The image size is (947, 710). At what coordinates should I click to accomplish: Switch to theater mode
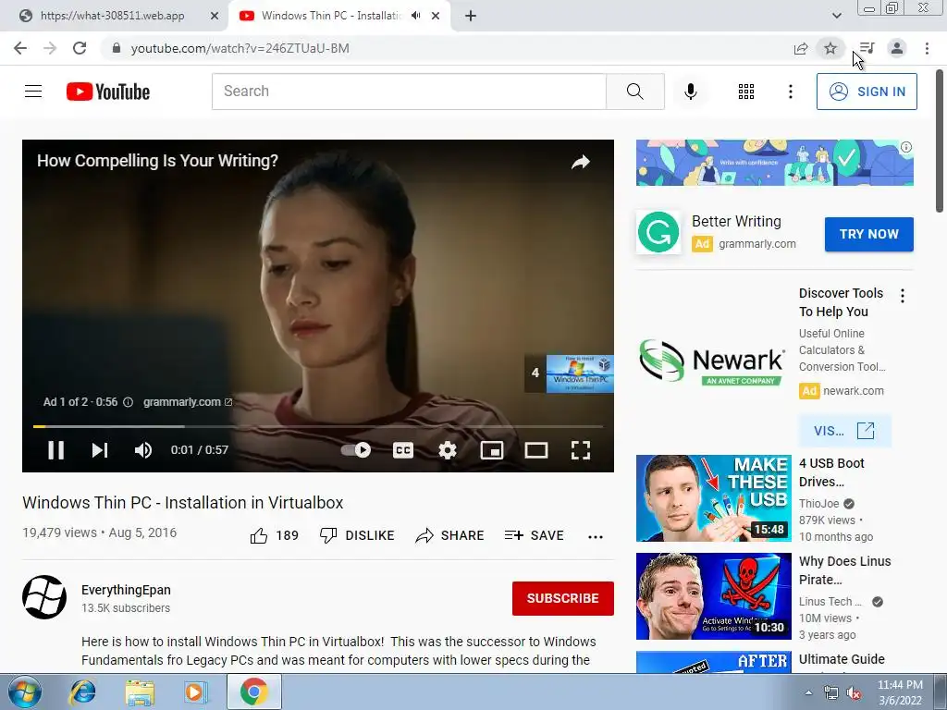tap(536, 450)
